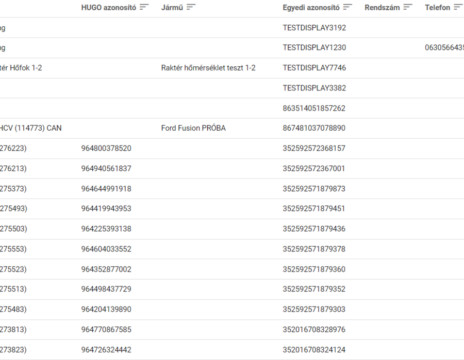Click the Rendszám column header

[382, 7]
